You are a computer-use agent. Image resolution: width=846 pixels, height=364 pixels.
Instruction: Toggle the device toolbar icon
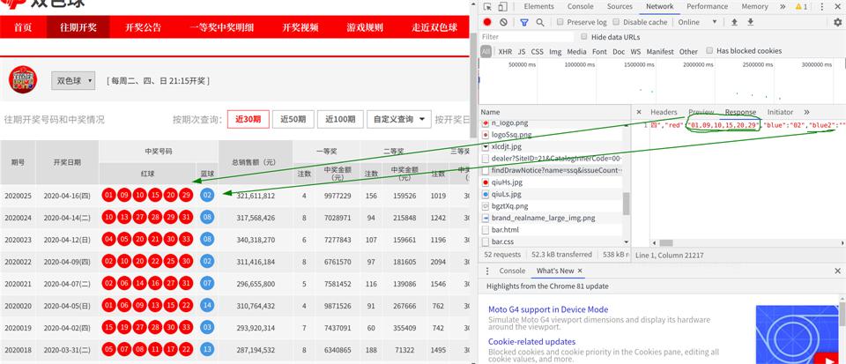[502, 7]
